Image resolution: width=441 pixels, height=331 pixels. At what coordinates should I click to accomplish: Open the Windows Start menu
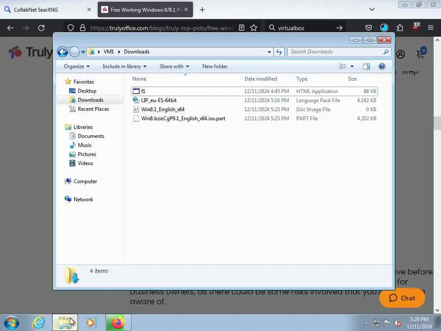pos(12,322)
